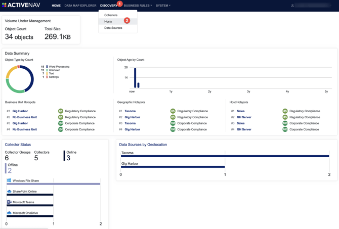The height and width of the screenshot is (229, 339).
Task: Click the 269.1KB total size value
Action: 58,37
